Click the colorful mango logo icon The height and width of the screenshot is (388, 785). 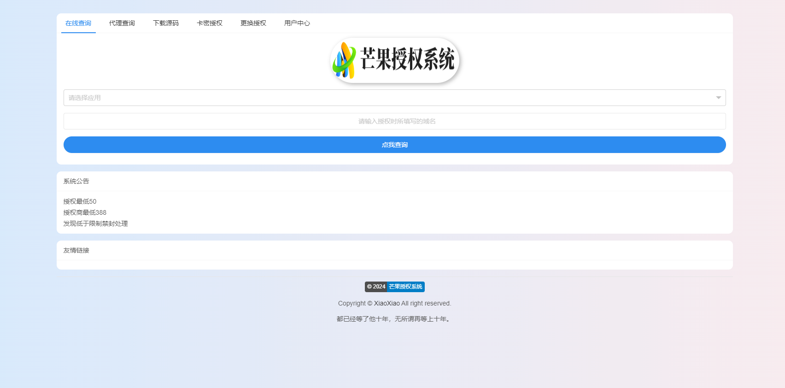(344, 60)
